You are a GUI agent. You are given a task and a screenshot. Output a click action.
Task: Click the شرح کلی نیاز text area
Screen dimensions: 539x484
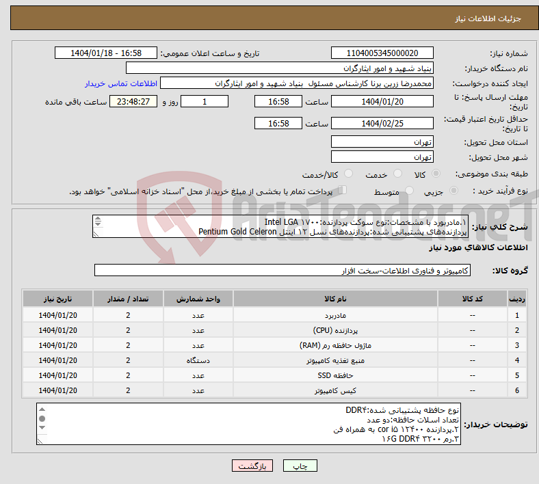[x=280, y=226]
